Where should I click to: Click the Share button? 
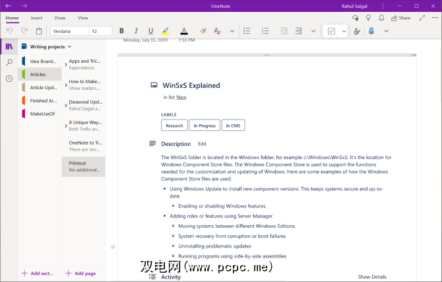click(x=400, y=18)
